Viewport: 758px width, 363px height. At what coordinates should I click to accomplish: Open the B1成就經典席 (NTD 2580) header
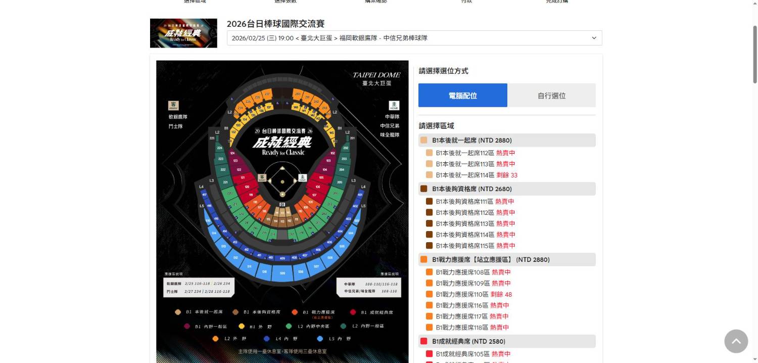pos(507,341)
